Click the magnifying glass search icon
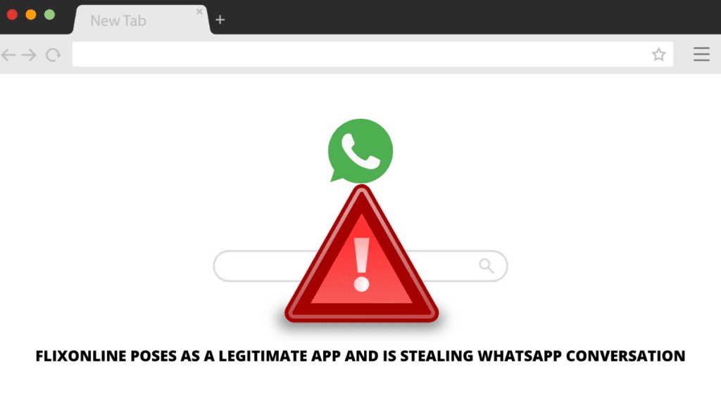 (x=487, y=266)
